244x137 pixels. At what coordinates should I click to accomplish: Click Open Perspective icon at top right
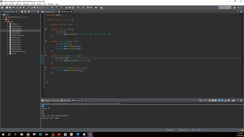point(234,8)
